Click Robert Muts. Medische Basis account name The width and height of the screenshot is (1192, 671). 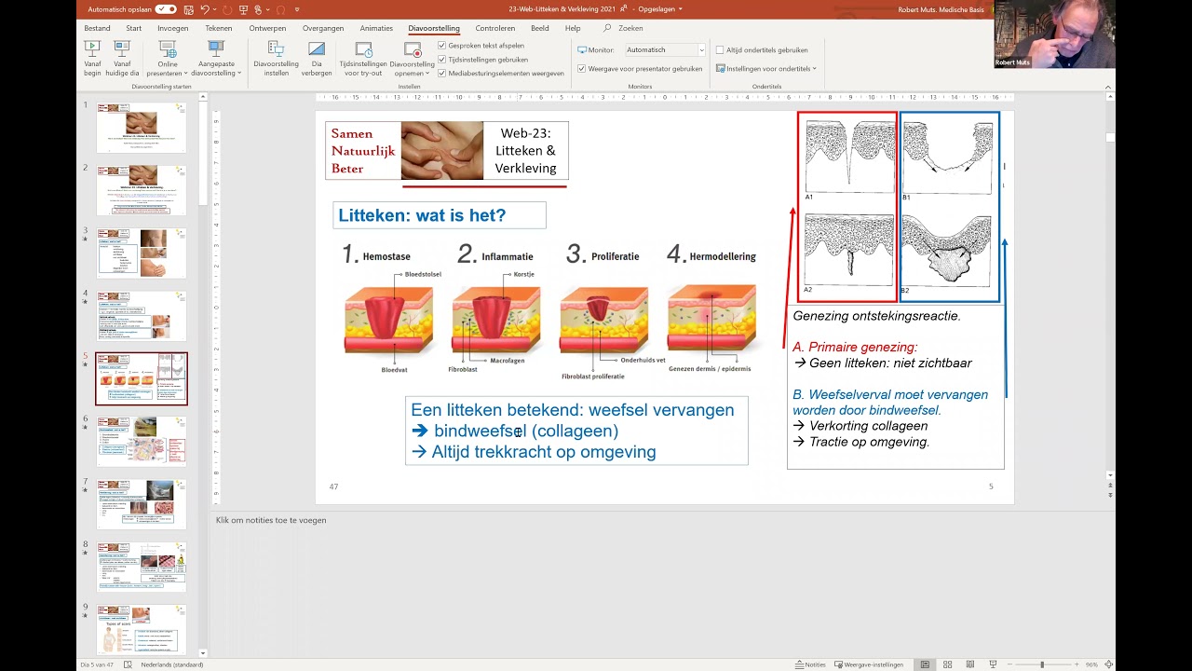(942, 9)
